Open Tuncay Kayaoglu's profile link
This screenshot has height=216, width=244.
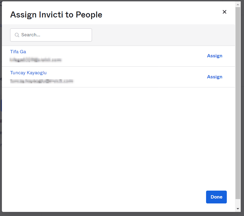[28, 73]
